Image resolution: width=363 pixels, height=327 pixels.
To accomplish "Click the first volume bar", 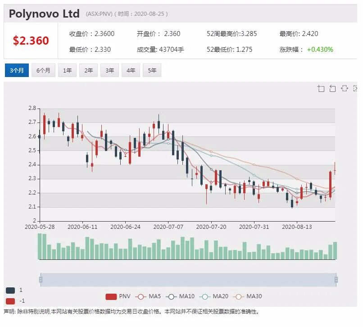I will tap(40, 246).
